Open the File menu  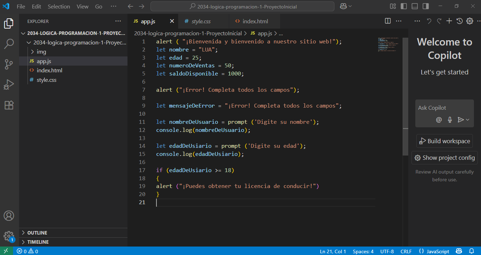21,6
